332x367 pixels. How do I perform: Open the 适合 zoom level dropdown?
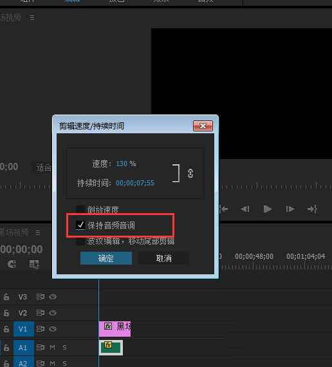[x=42, y=167]
